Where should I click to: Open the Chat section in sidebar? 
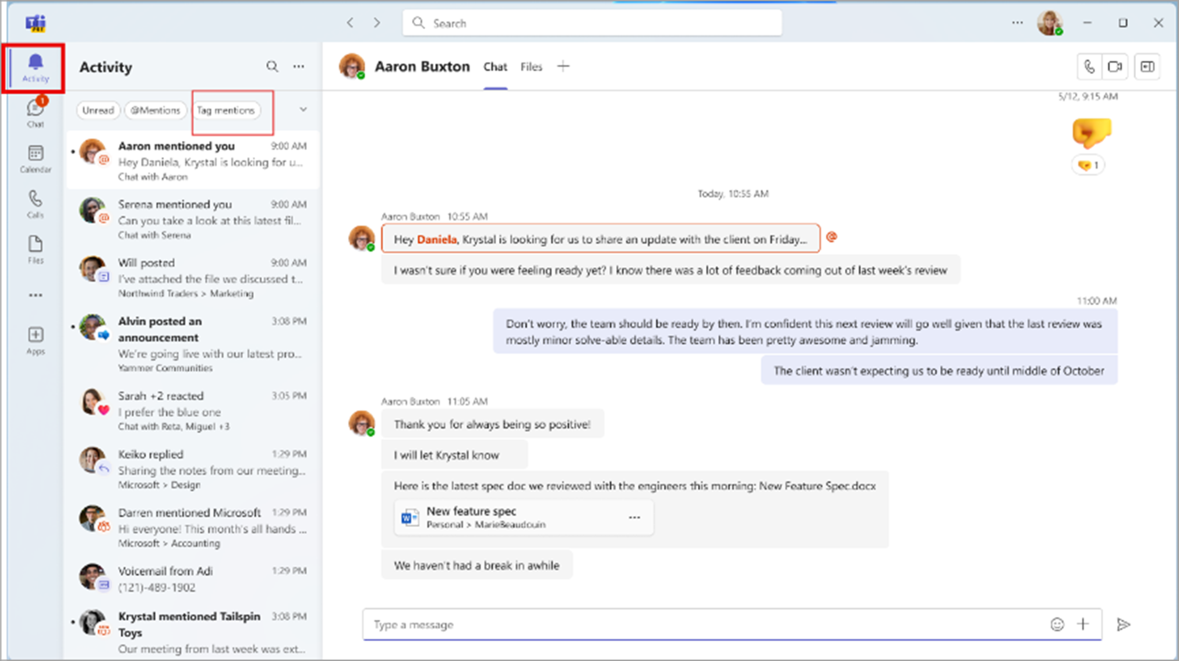(x=36, y=113)
